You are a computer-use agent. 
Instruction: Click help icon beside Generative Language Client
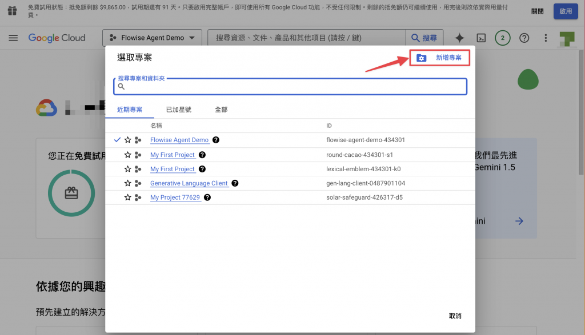tap(235, 183)
